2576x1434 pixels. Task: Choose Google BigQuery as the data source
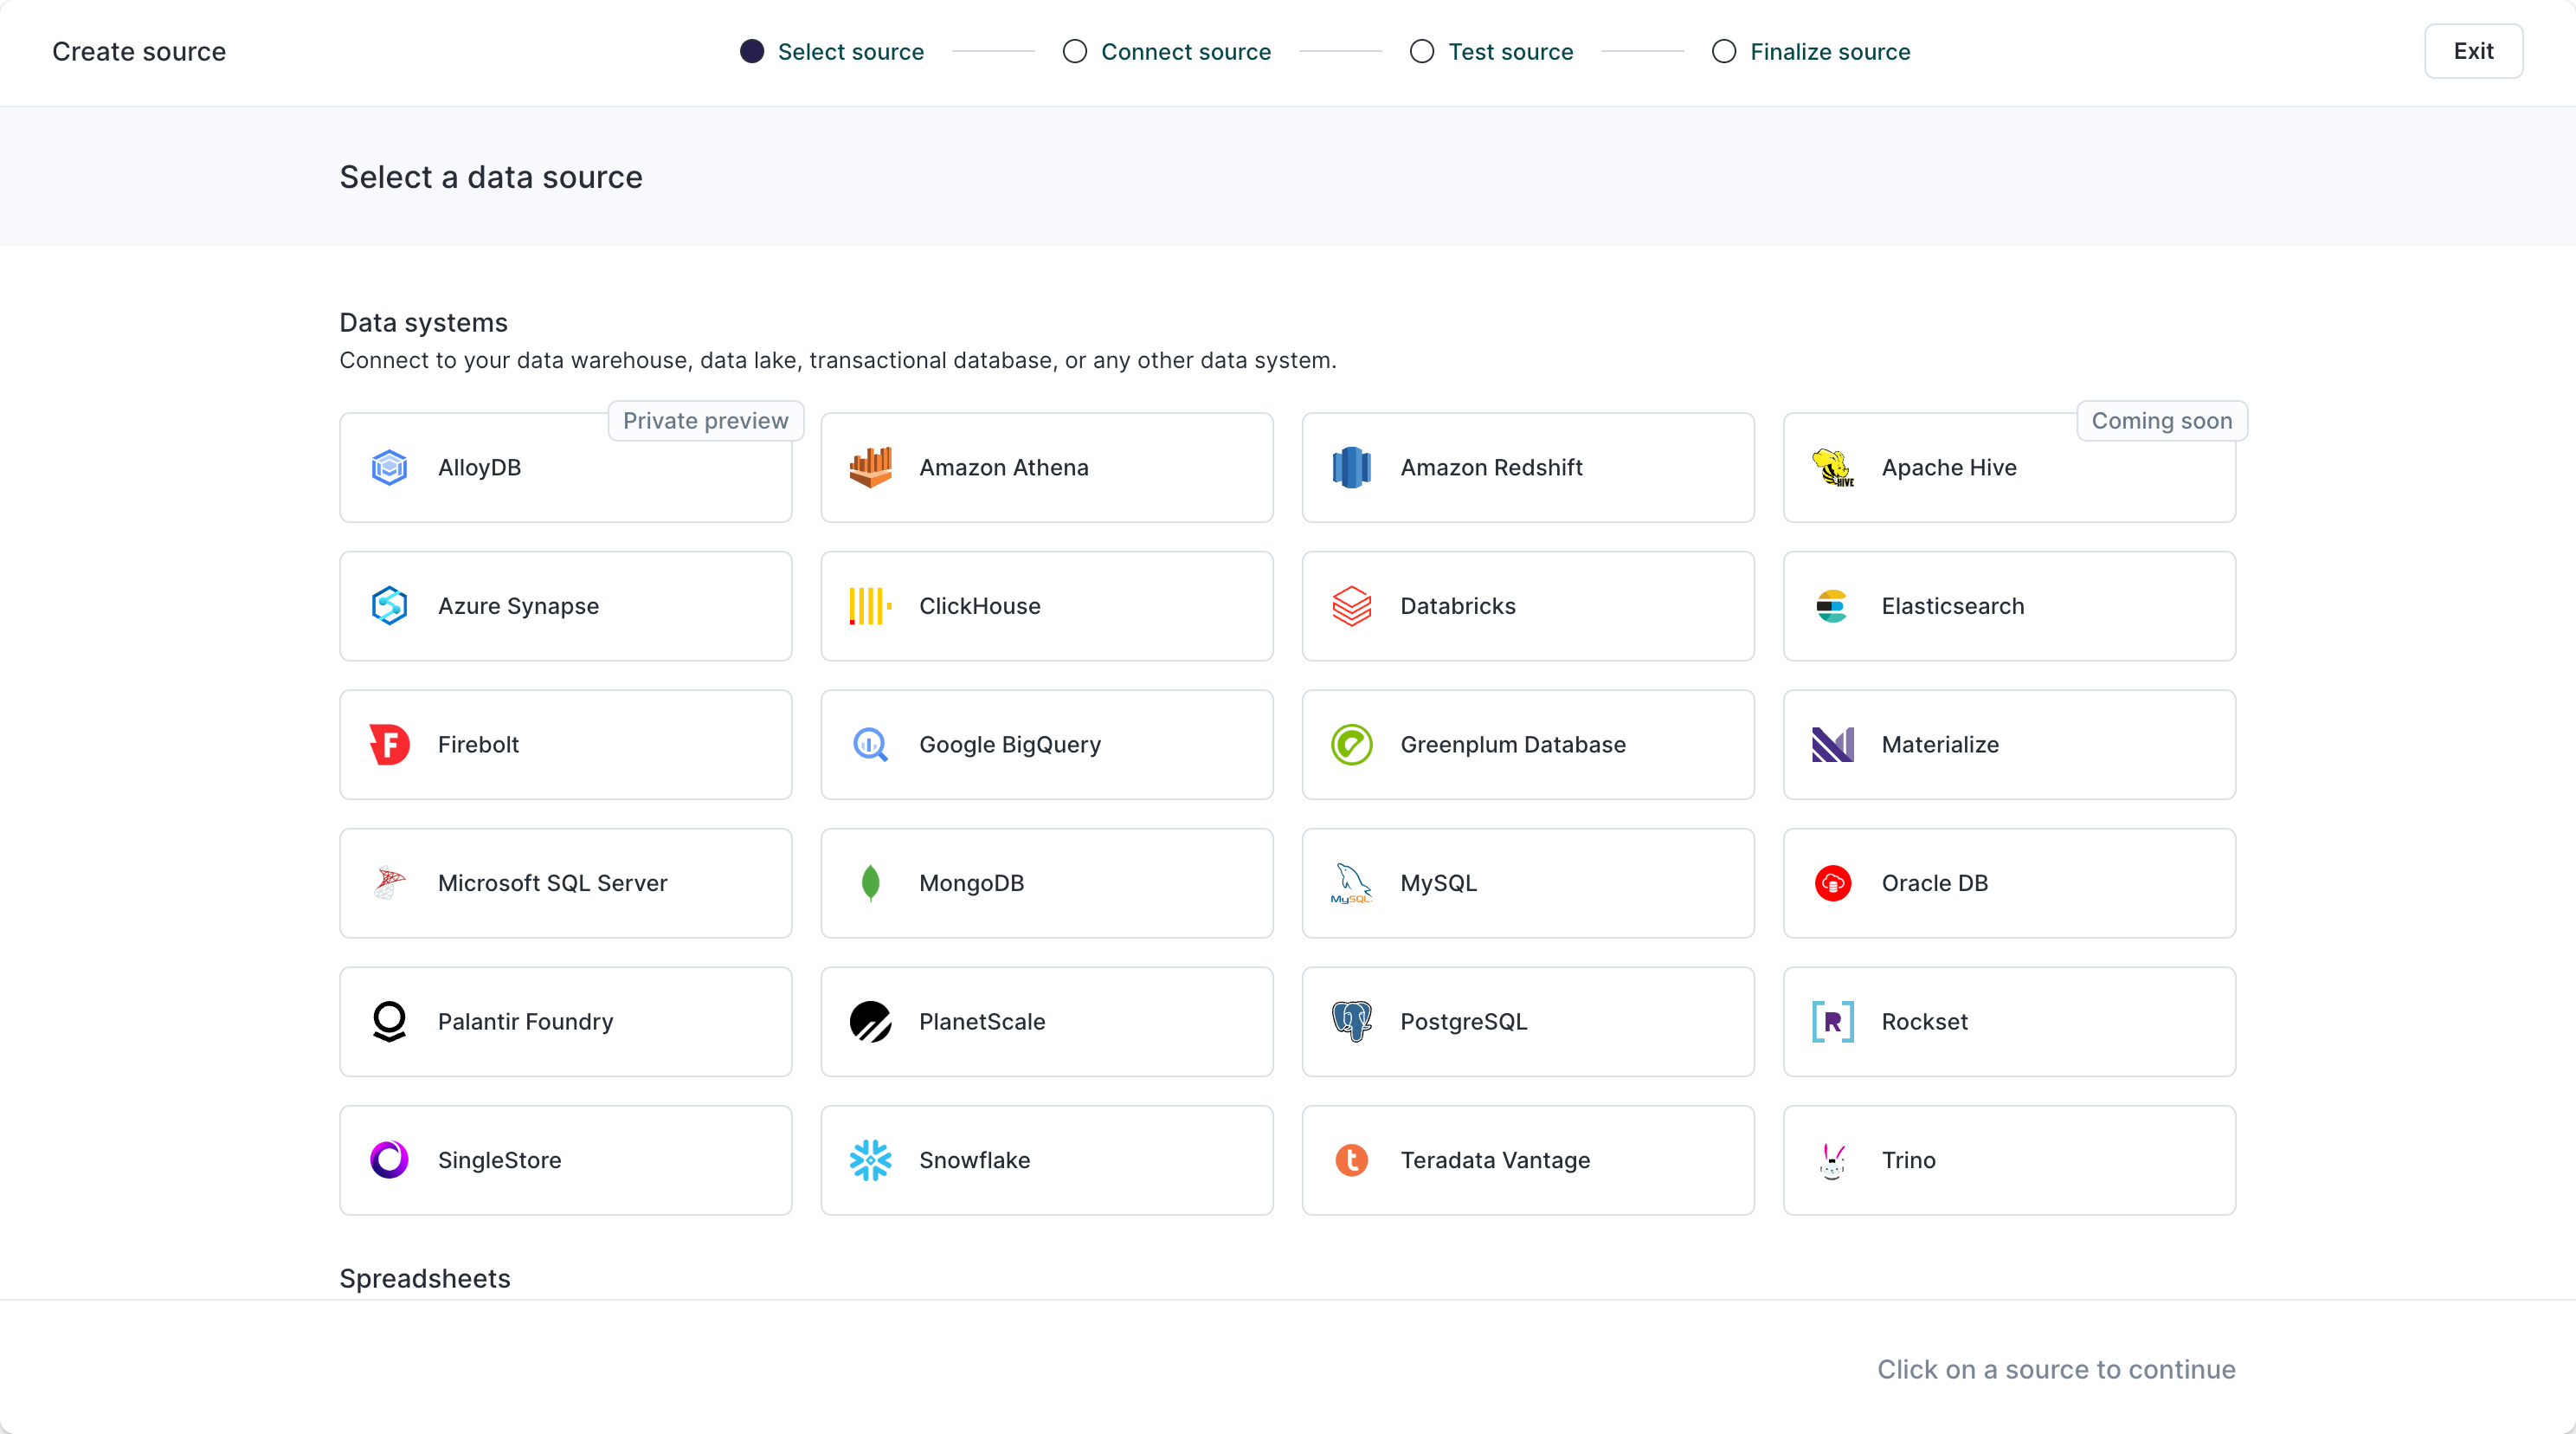point(1047,745)
